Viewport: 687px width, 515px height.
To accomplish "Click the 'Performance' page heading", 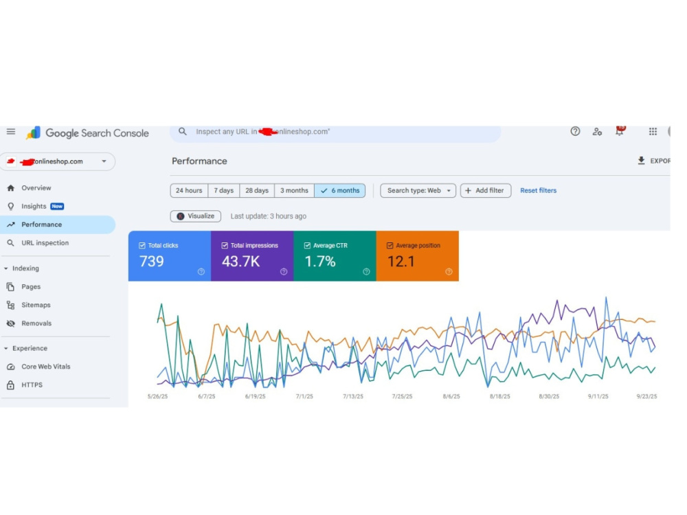I will point(199,161).
